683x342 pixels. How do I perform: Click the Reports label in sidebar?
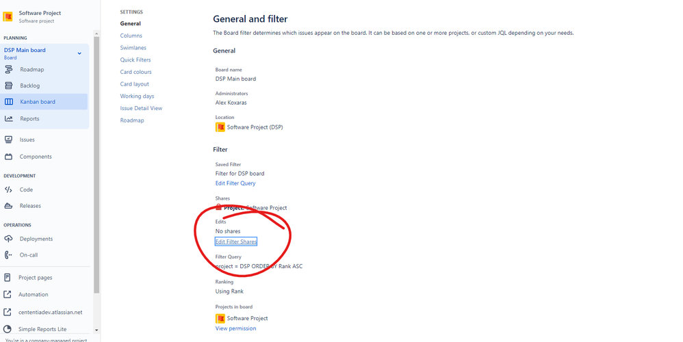[x=29, y=119]
